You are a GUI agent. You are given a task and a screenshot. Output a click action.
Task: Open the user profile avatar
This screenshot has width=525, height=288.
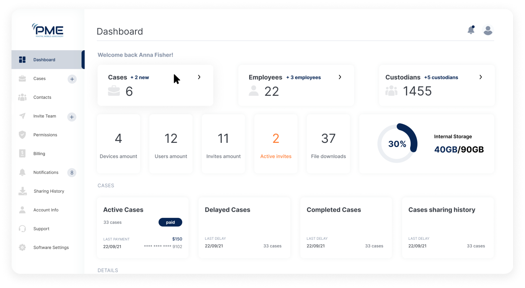[x=488, y=30]
